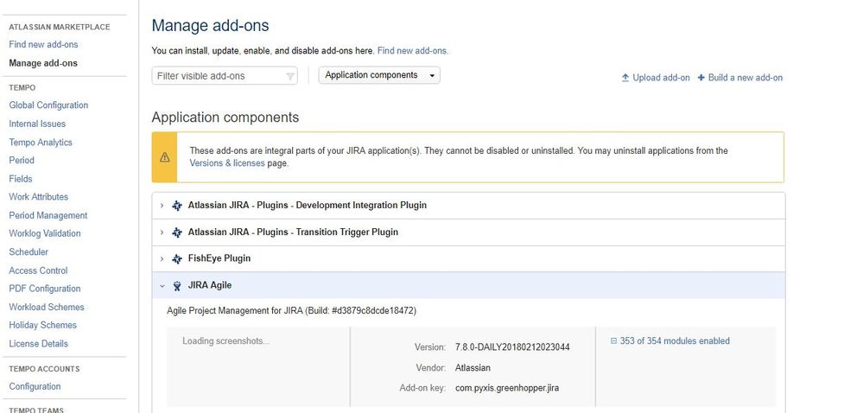This screenshot has height=413, width=863.
Task: Click the yellow warning triangle icon
Action: (164, 157)
